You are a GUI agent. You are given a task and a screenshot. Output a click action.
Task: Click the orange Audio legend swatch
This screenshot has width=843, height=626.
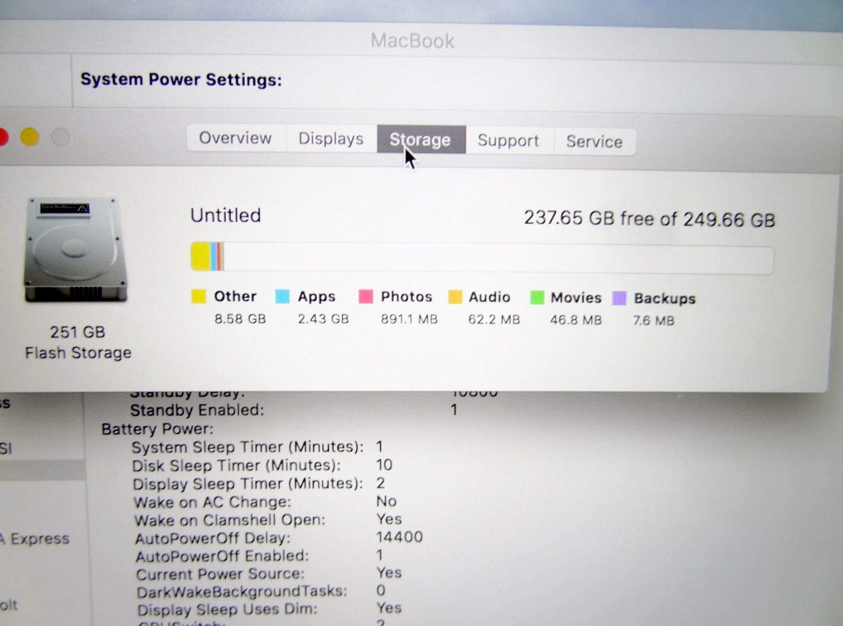click(x=455, y=297)
